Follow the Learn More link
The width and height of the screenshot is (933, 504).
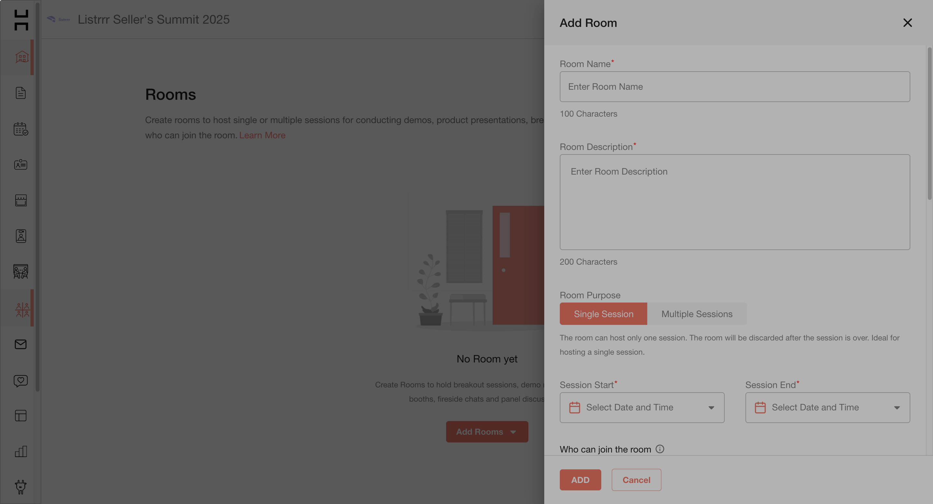(x=262, y=135)
